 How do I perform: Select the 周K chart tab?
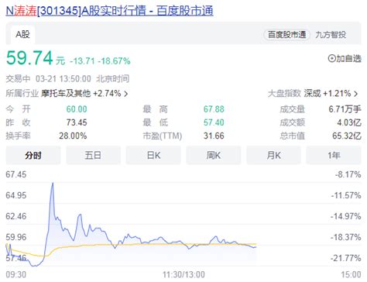214,156
